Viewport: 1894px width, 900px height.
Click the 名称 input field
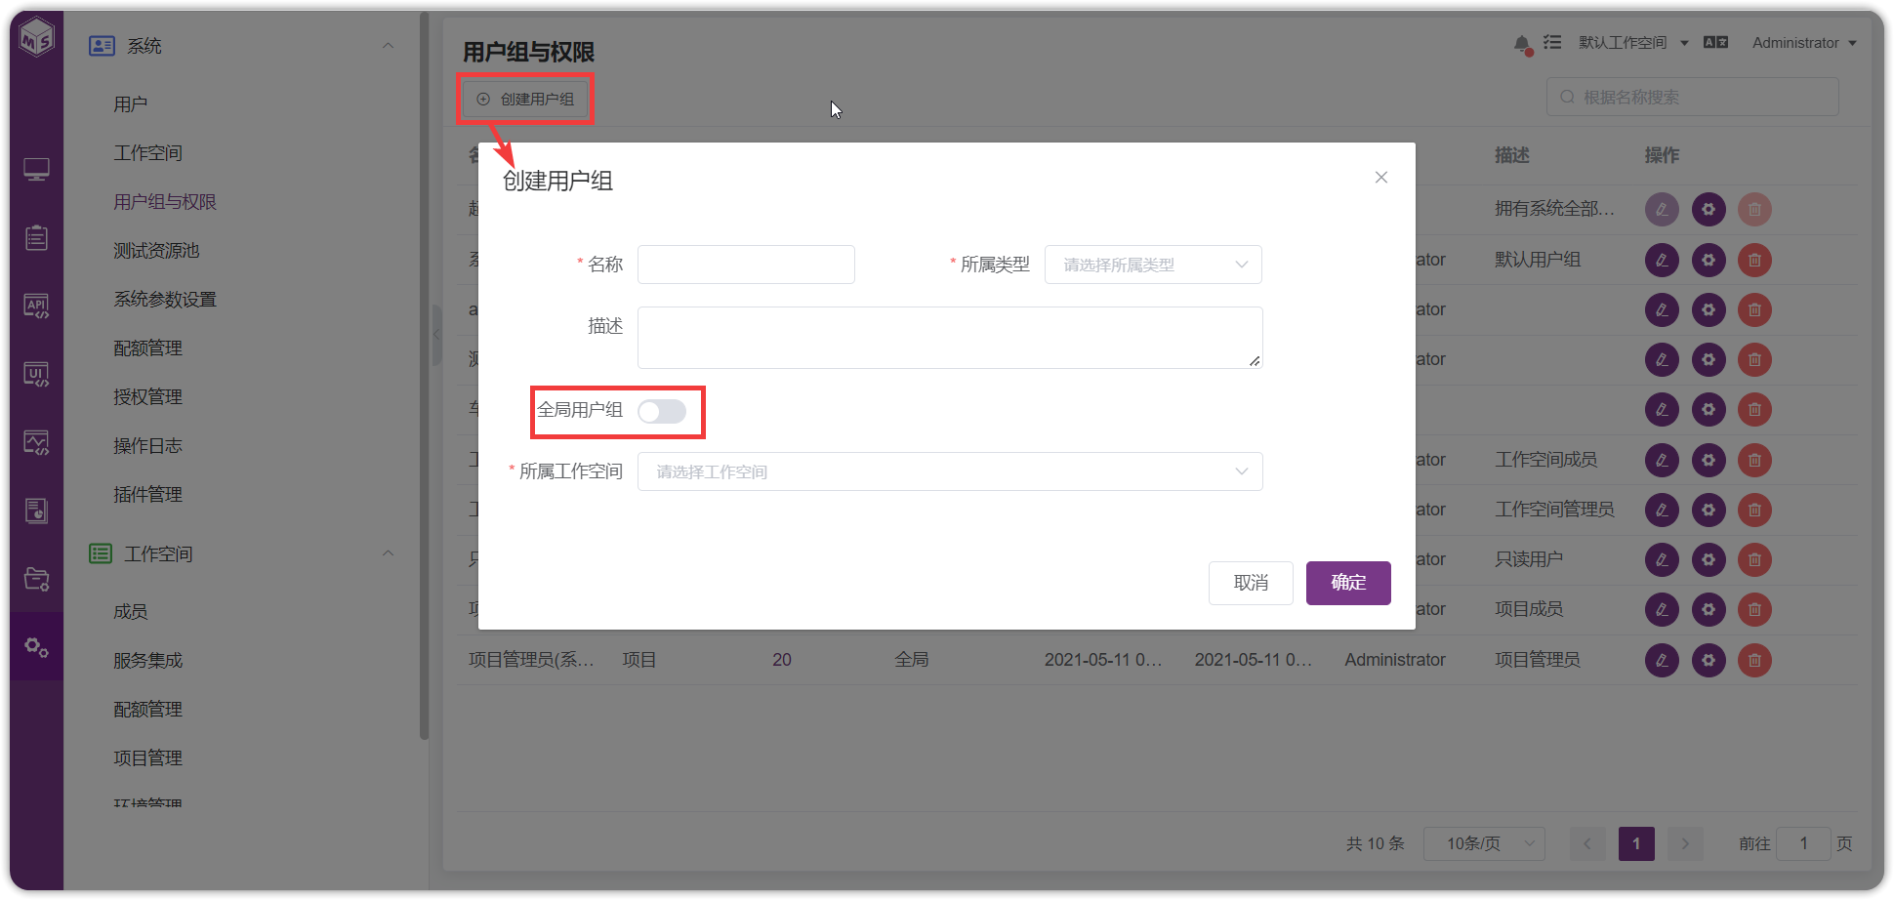coord(746,265)
